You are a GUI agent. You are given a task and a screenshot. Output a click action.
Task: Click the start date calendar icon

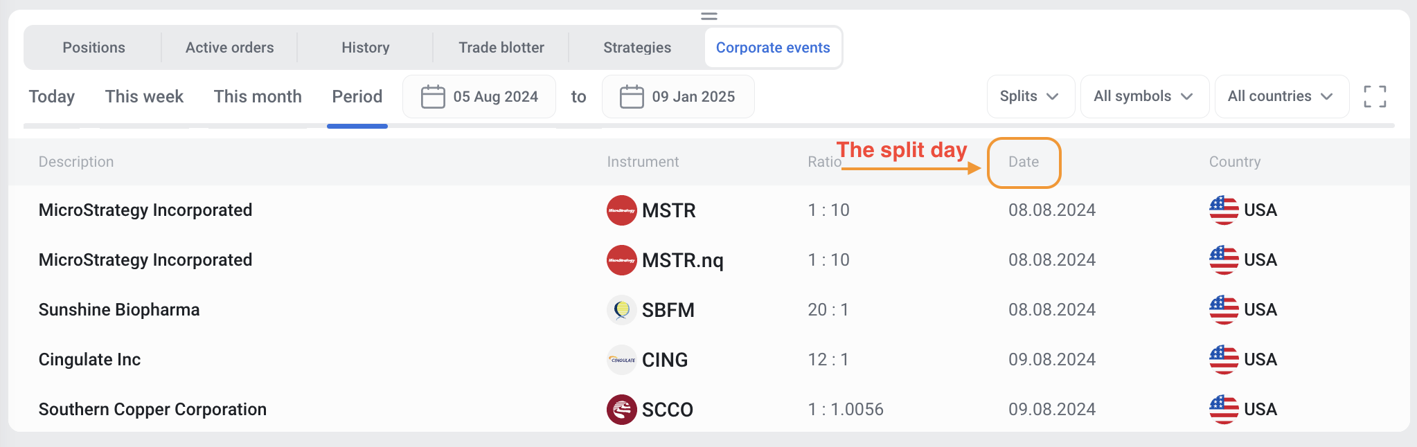coord(433,96)
